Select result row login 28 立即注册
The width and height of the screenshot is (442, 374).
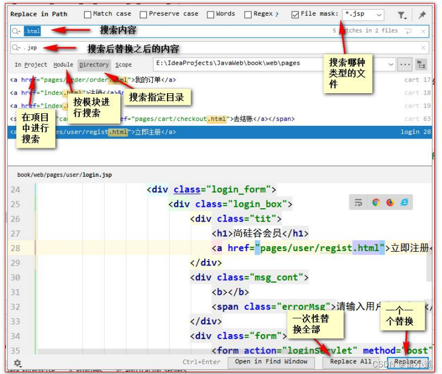[219, 132]
